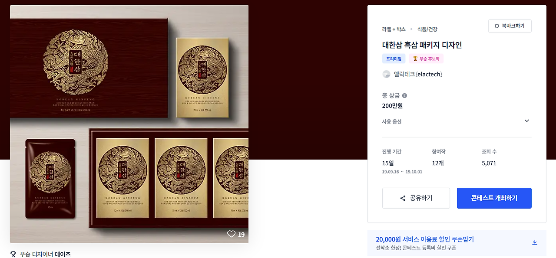Click the help icon beside 총 상금
556x258 pixels.
tap(404, 95)
